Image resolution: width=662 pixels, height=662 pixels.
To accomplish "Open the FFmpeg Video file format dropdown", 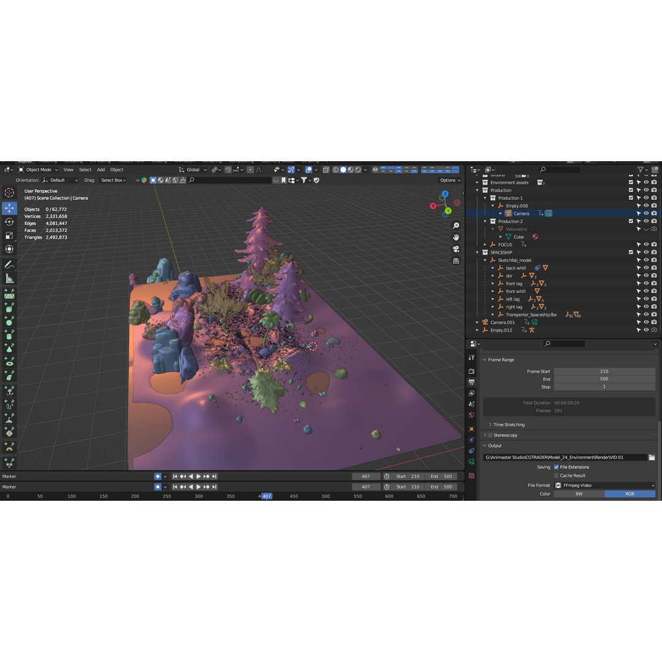I will pos(604,485).
